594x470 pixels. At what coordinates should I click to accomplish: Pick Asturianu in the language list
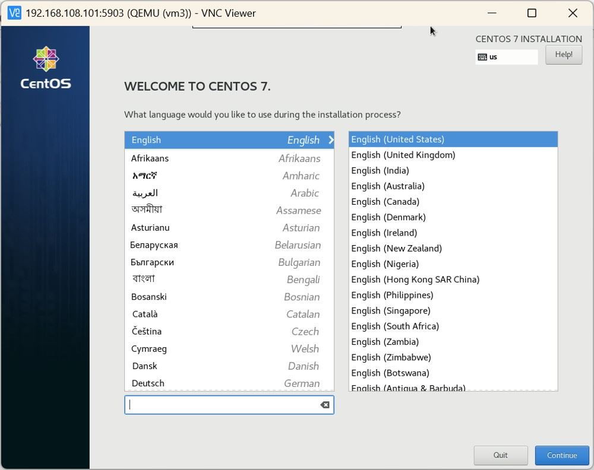[229, 227]
